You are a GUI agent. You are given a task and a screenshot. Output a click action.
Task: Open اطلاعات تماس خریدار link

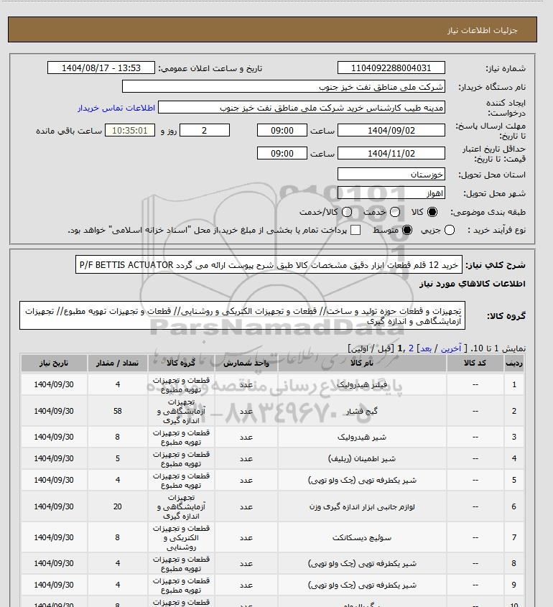[x=116, y=108]
